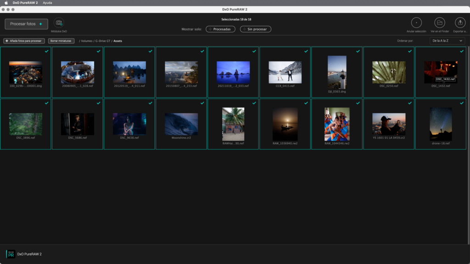Uncheck the 20080905 nef photo checkmark
470x264 pixels.
coord(98,51)
